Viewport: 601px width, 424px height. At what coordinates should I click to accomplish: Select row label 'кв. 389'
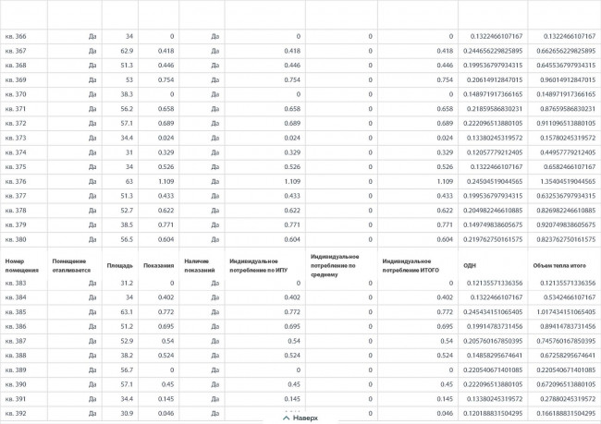[x=16, y=370]
